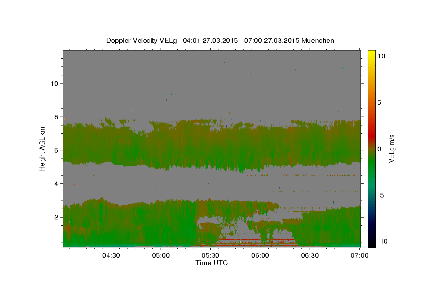Click the height axis label 4

[x=57, y=183]
